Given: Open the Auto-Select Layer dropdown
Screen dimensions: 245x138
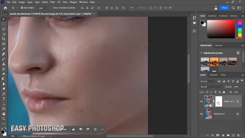Looking at the screenshot, I should tap(42, 8).
